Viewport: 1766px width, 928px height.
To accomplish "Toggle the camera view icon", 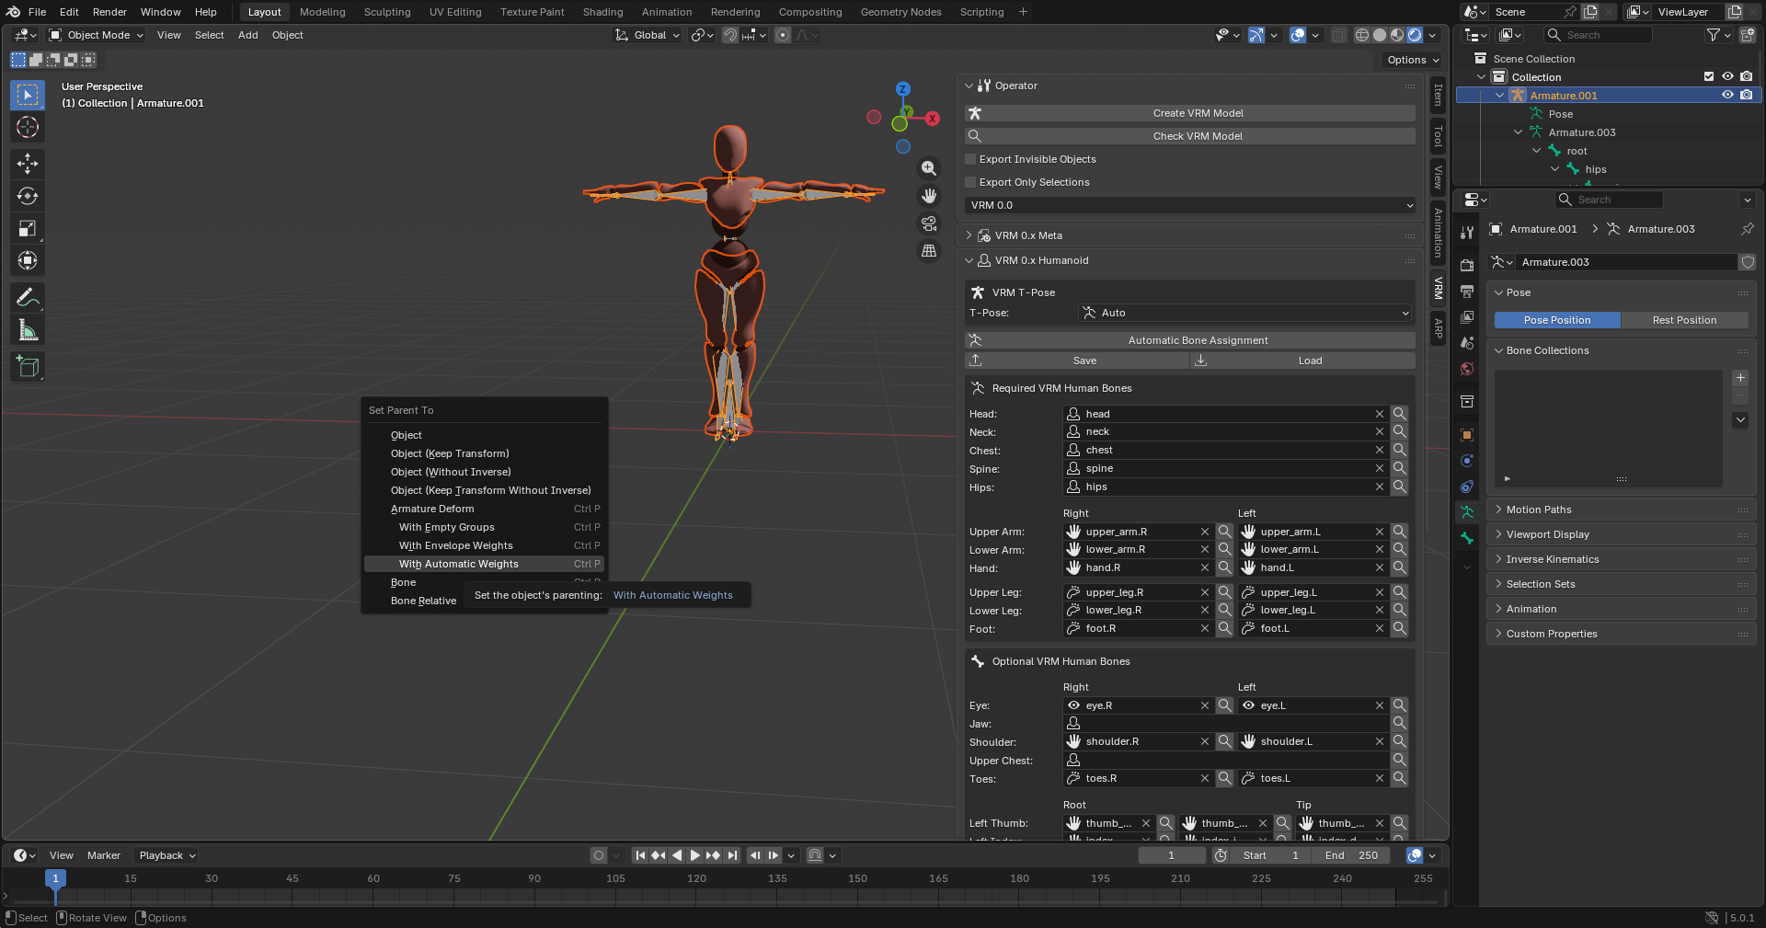I will click(929, 223).
